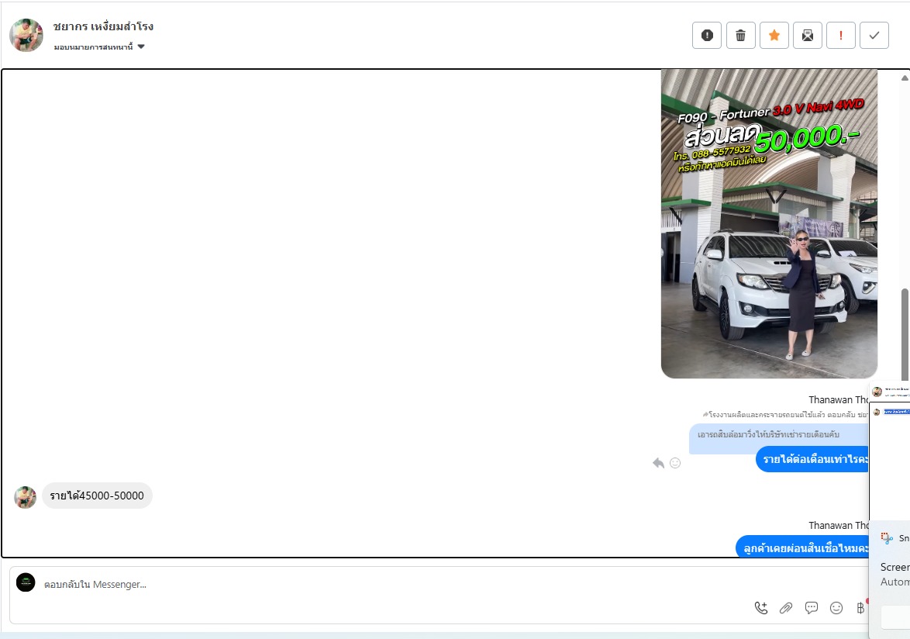This screenshot has width=910, height=639.
Task: Mark conversation as unread envelope icon
Action: click(807, 36)
